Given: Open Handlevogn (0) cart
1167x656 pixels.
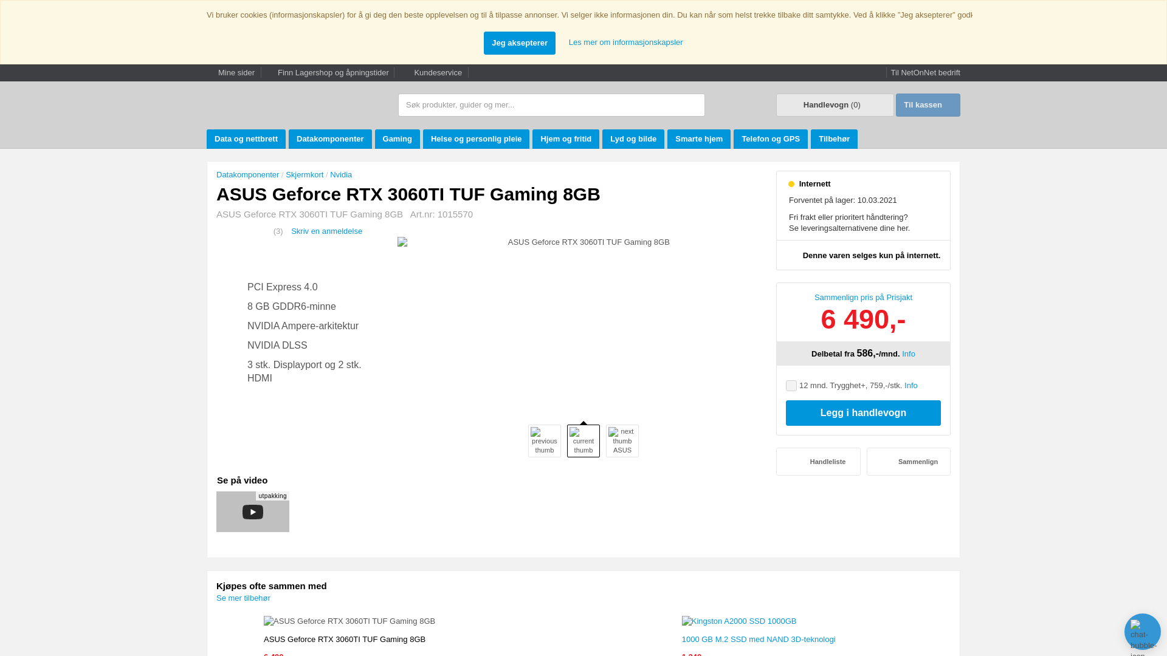Looking at the screenshot, I should [x=835, y=105].
